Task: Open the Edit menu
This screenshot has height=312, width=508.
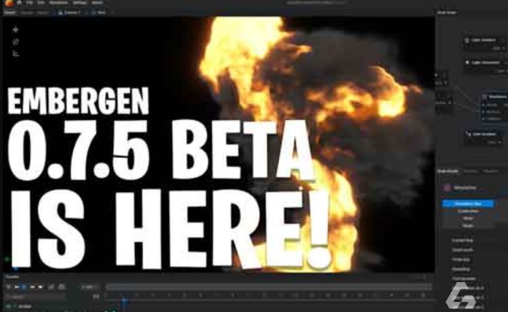Action: click(41, 3)
